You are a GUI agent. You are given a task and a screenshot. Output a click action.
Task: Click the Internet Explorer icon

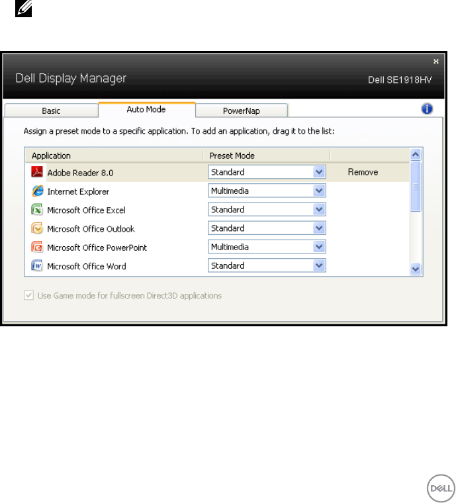click(38, 191)
